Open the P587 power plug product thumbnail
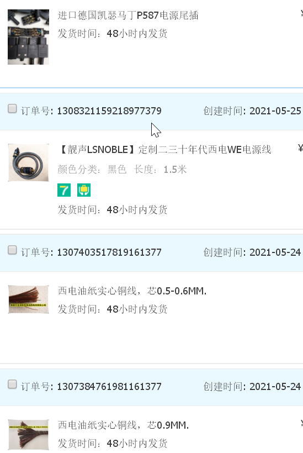The image size is (303, 453). [28, 37]
